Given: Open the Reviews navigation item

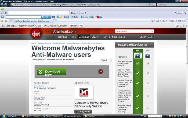Looking at the screenshot, I should (x=63, y=37).
